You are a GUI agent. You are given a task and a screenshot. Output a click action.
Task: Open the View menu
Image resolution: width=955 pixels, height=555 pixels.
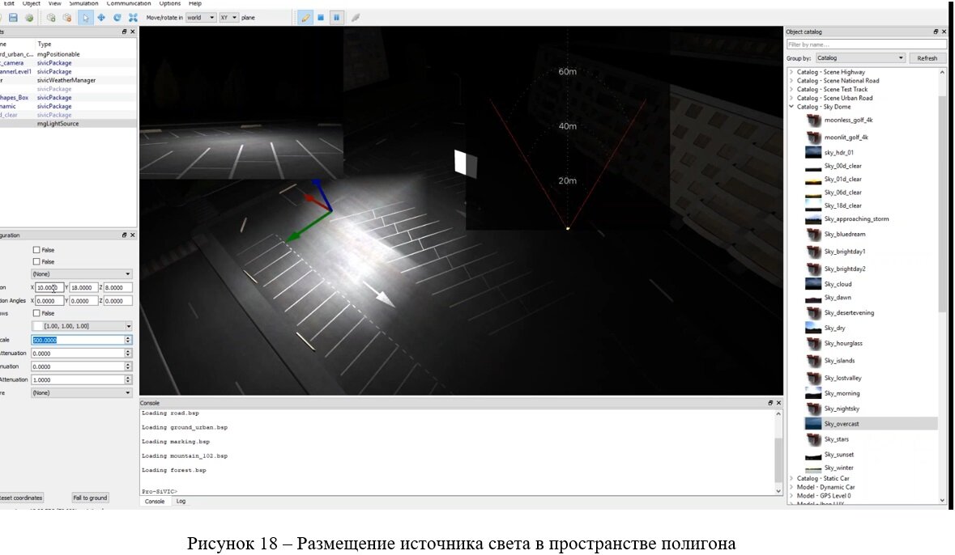55,4
